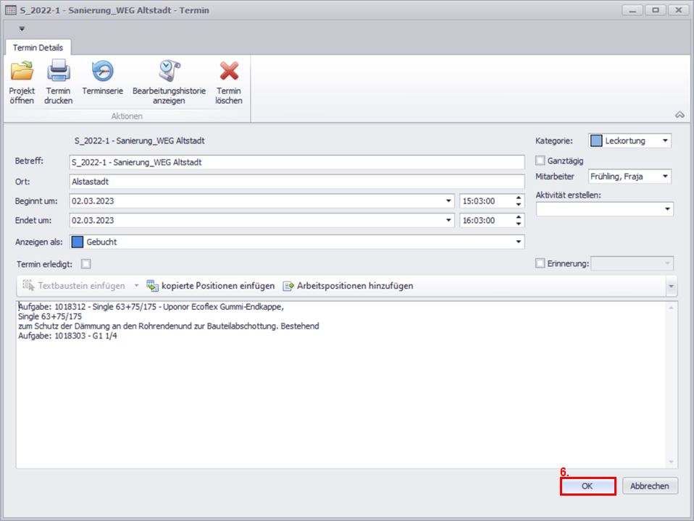The image size is (694, 521).
Task: Click the Abbrechen button
Action: (x=650, y=486)
